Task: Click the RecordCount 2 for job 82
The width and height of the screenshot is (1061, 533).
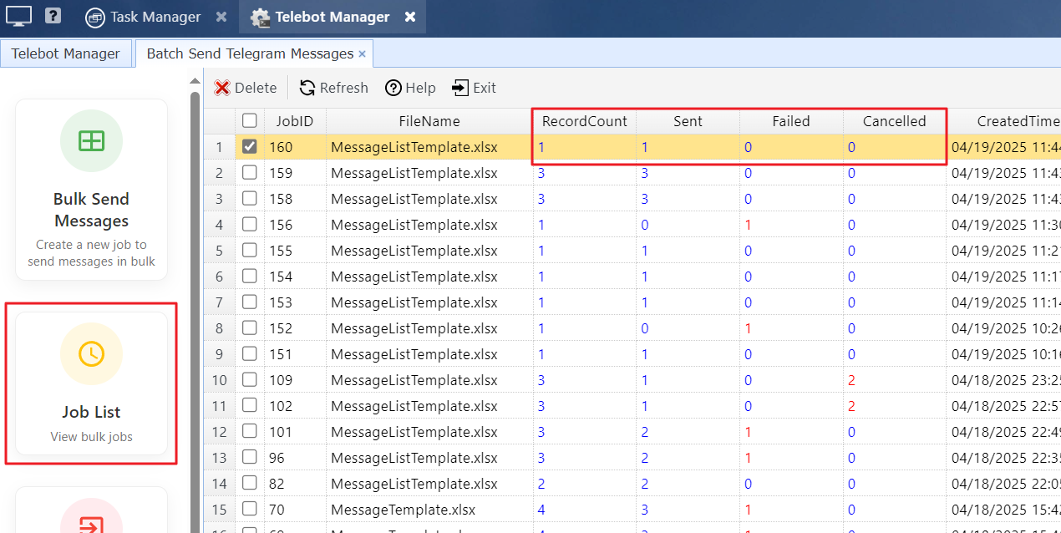Action: 585,484
